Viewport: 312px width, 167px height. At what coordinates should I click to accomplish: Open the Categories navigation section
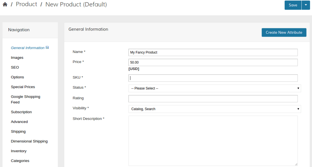point(20,161)
